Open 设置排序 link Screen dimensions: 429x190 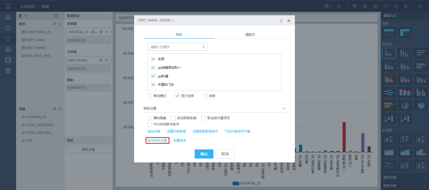point(179,141)
